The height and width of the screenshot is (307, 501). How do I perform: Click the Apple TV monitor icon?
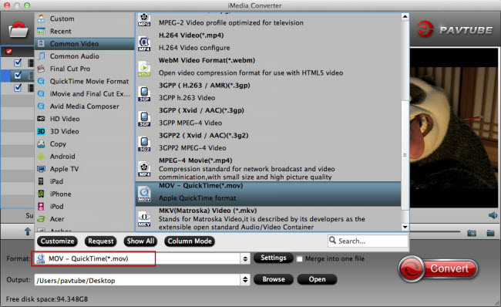pyautogui.click(x=41, y=169)
